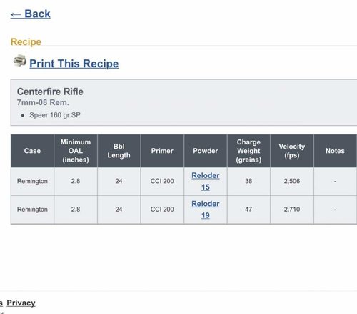The image size is (357, 314).
Task: Click the Velocity (fps) column header
Action: pyautogui.click(x=292, y=151)
